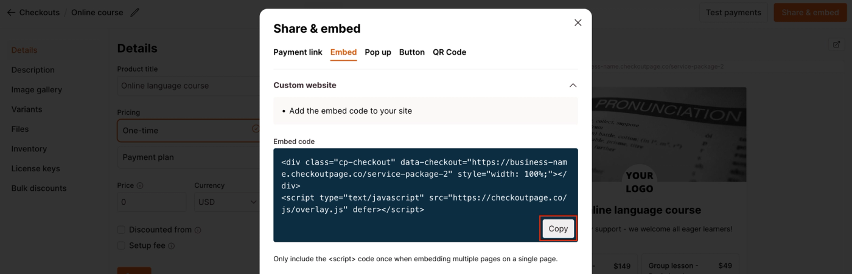The height and width of the screenshot is (274, 852).
Task: Open the Currency USD dropdown
Action: [x=228, y=202]
